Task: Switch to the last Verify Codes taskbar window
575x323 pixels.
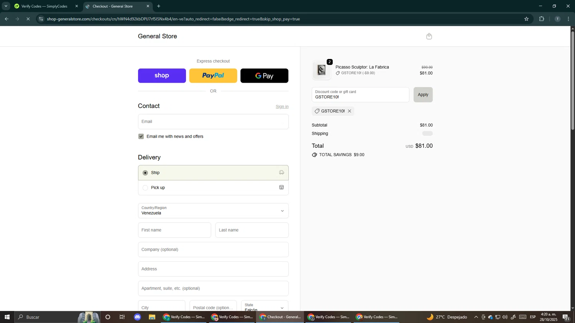Action: click(377, 317)
